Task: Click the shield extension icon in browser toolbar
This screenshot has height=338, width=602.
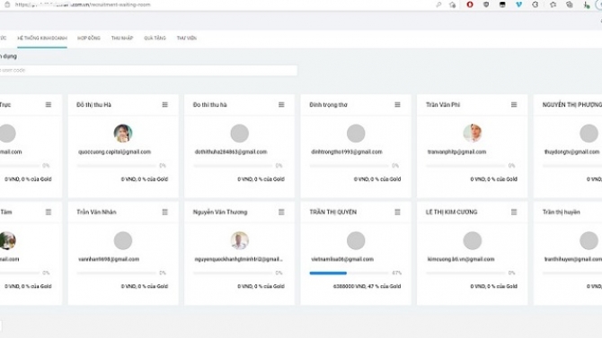Action: [x=486, y=4]
